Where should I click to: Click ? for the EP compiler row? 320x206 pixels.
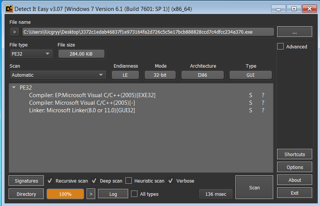click(263, 95)
